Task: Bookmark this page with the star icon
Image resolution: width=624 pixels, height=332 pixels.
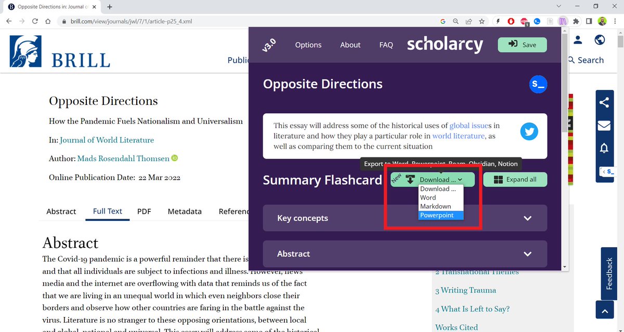Action: pos(482,21)
